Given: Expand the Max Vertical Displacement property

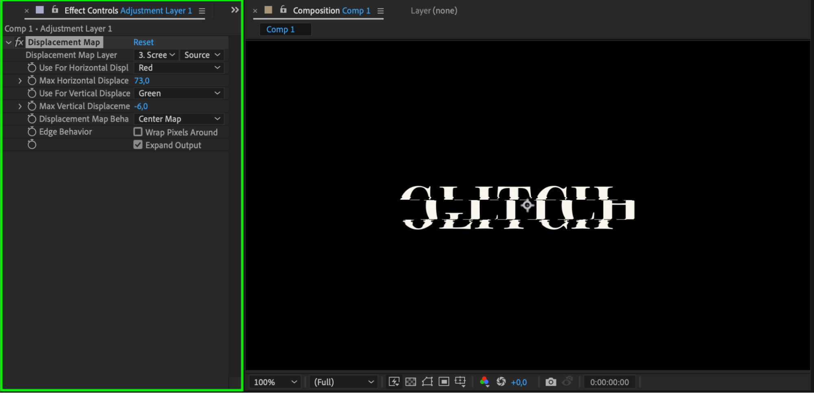Looking at the screenshot, I should coord(20,106).
